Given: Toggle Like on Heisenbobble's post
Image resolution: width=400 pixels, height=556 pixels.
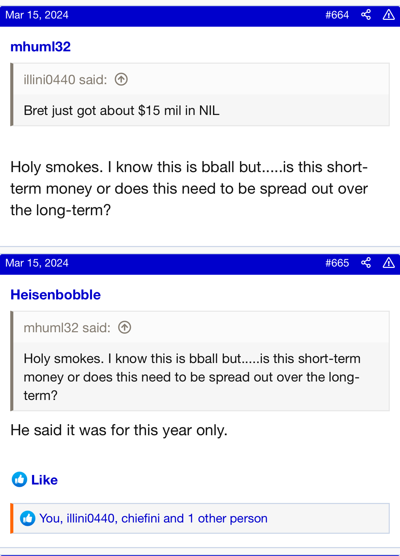Looking at the screenshot, I should [44, 480].
